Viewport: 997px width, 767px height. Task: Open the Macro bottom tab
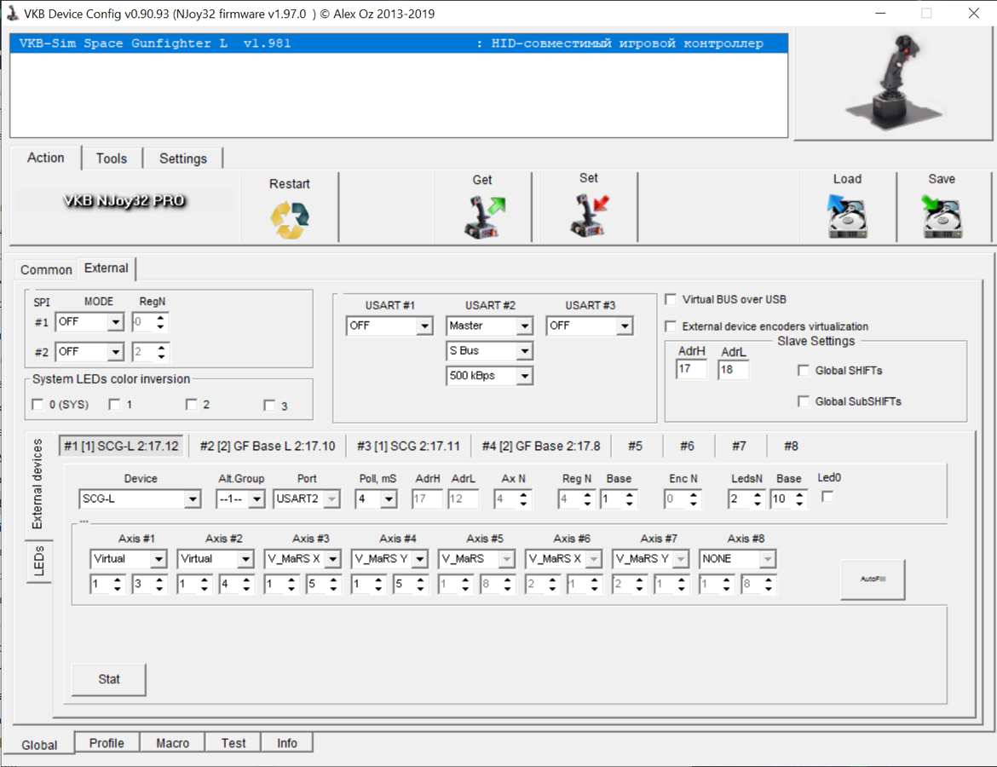coord(172,743)
